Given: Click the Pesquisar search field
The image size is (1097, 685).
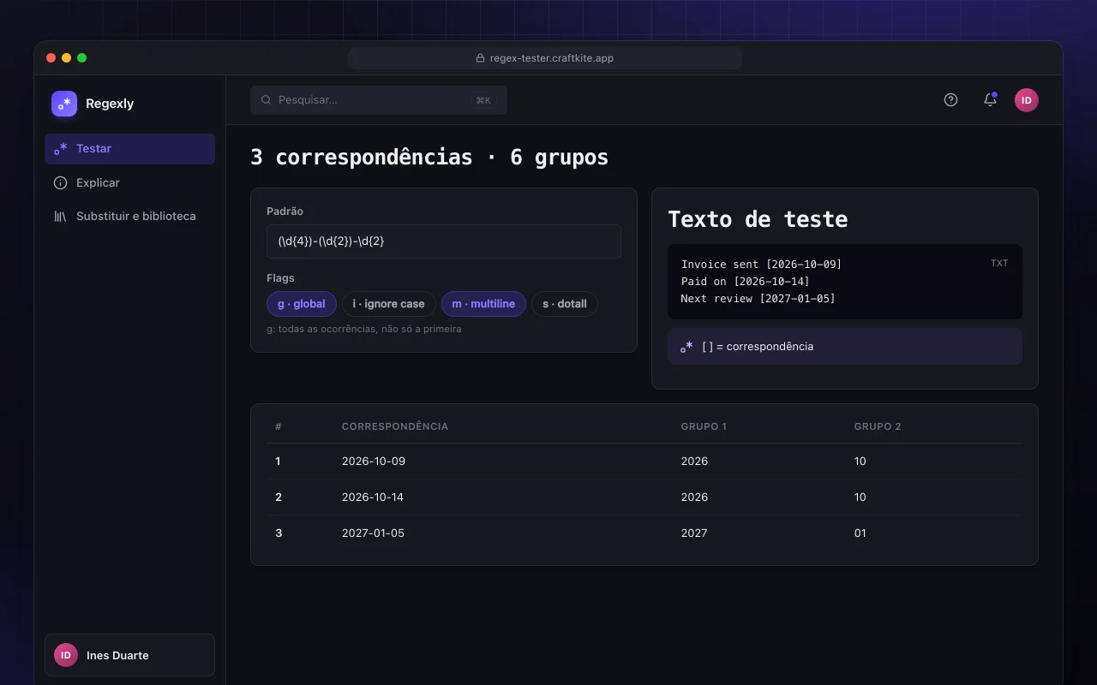Looking at the screenshot, I should click(379, 100).
